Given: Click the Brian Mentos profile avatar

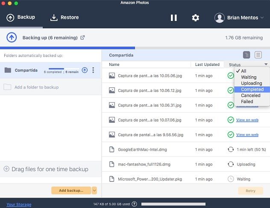Looking at the screenshot, I should pos(220,18).
